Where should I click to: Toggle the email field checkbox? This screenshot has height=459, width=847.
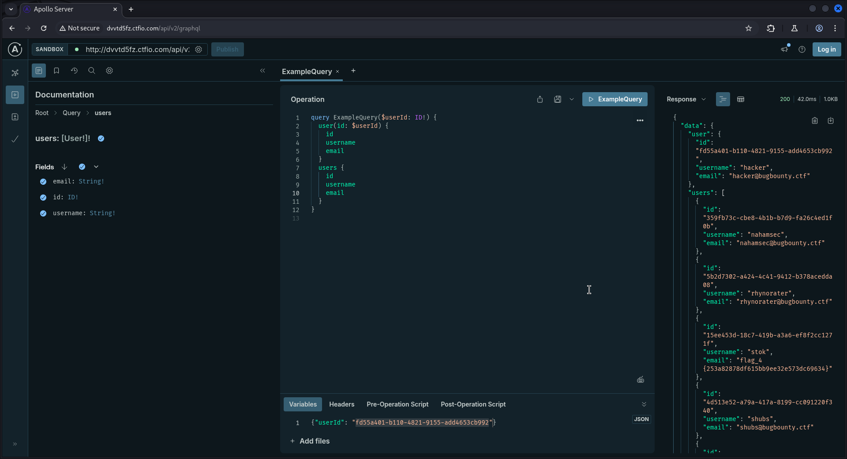click(43, 182)
